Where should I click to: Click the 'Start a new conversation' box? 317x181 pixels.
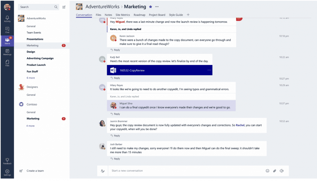pyautogui.click(x=186, y=171)
